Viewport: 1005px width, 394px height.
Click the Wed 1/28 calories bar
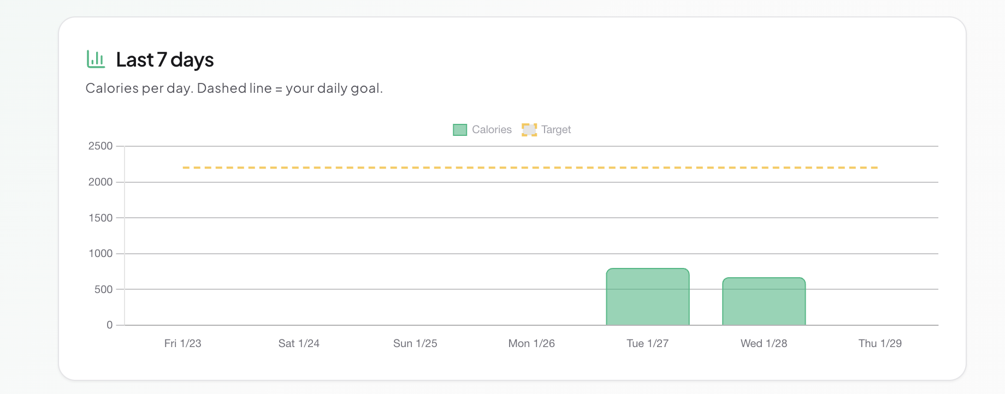coord(764,302)
